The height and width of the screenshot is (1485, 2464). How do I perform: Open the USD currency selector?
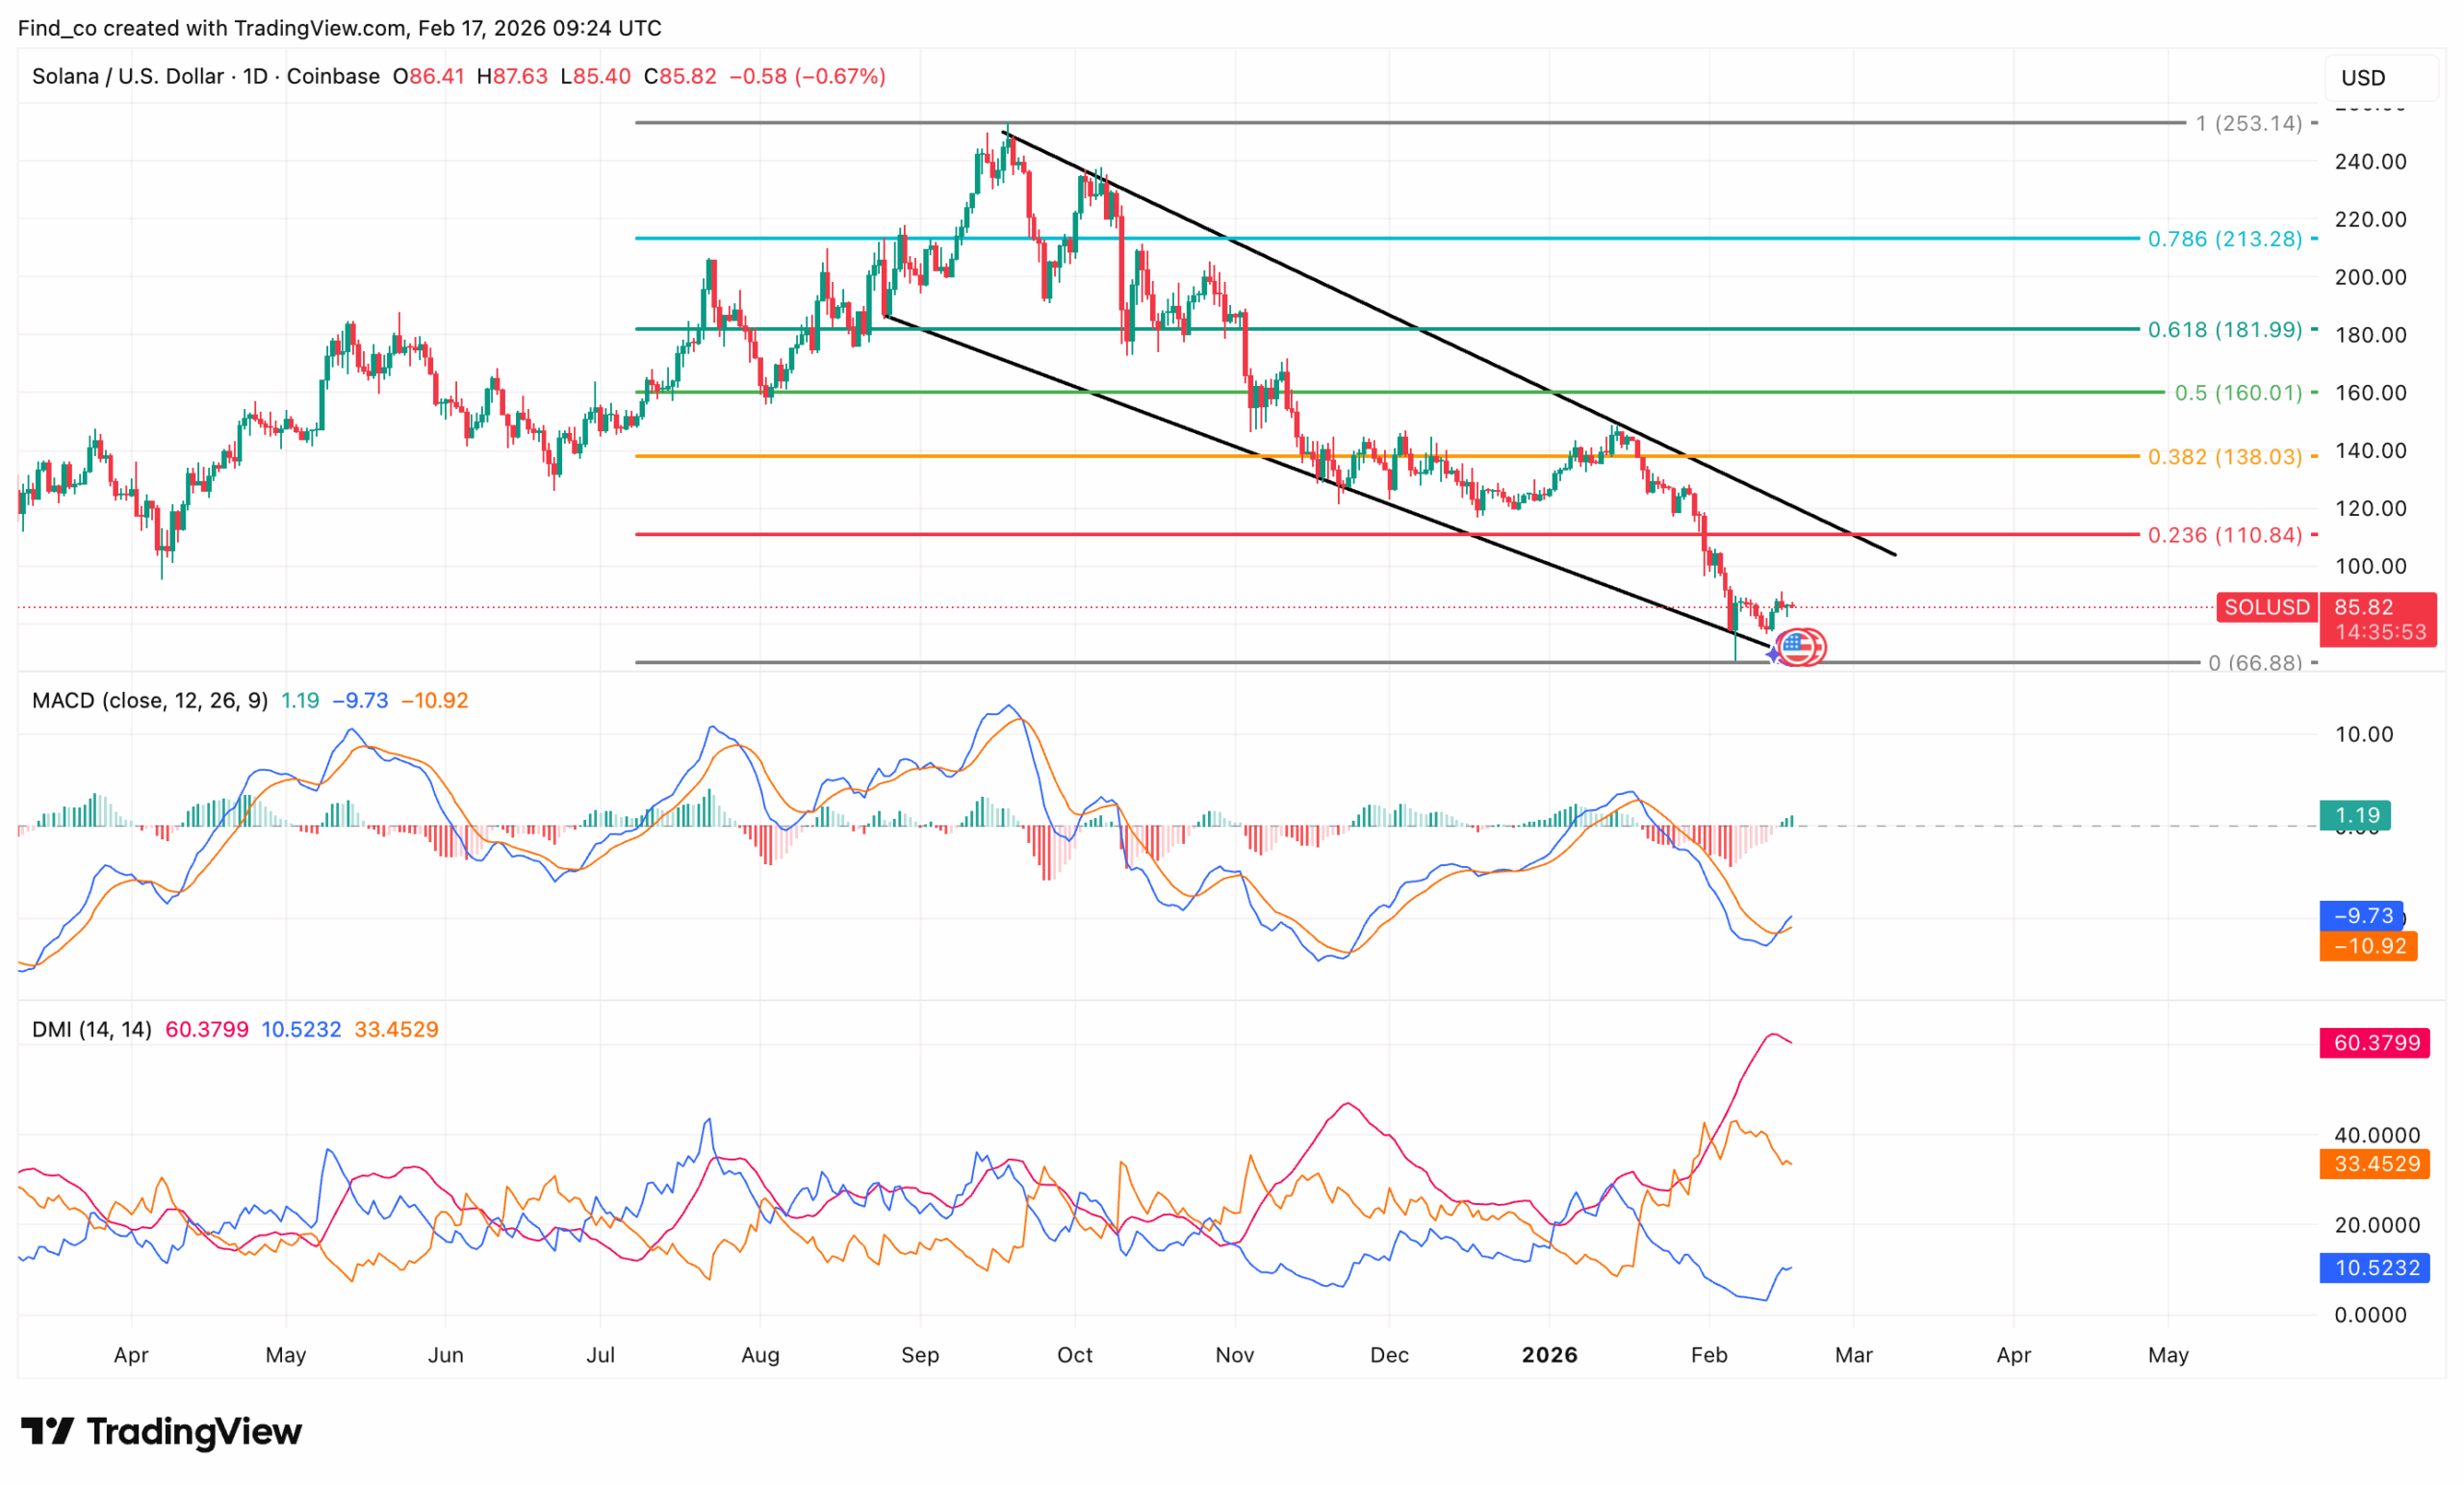[x=2383, y=78]
